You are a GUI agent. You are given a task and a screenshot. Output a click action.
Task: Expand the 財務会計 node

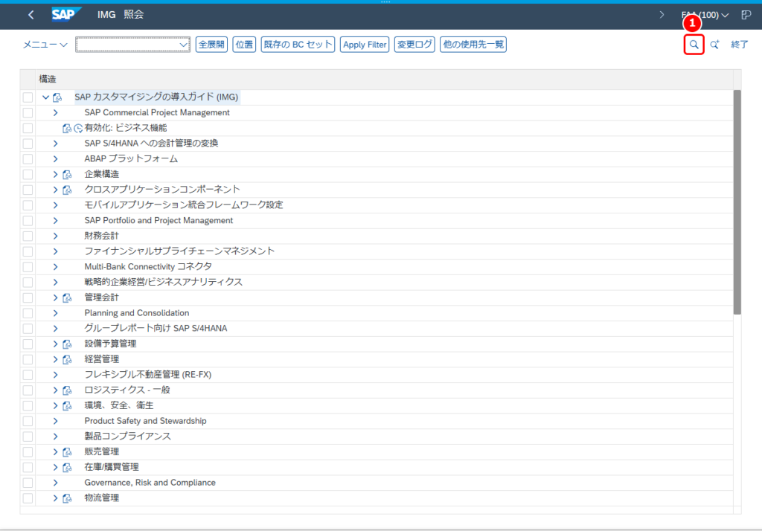pyautogui.click(x=55, y=236)
